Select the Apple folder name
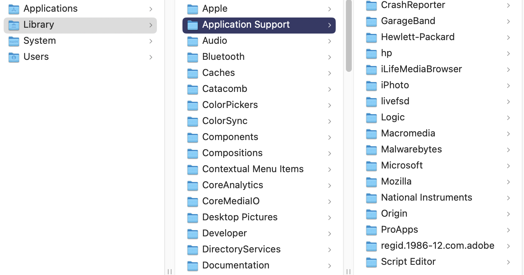This screenshot has height=275, width=524. click(215, 8)
